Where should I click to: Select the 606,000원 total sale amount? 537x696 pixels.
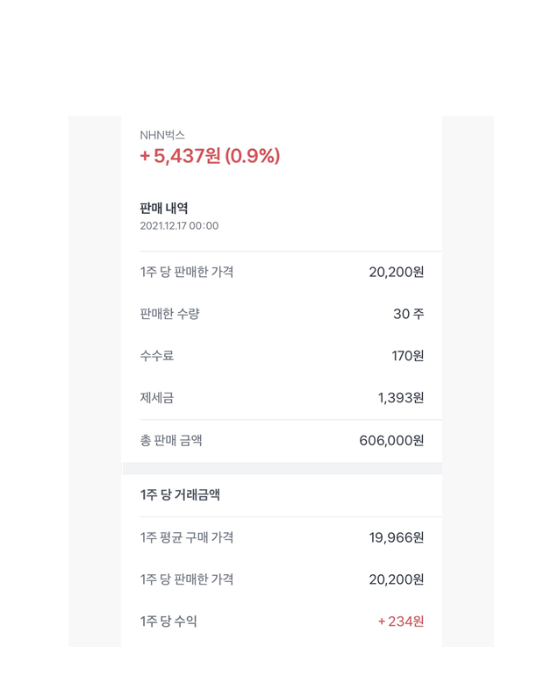click(391, 440)
